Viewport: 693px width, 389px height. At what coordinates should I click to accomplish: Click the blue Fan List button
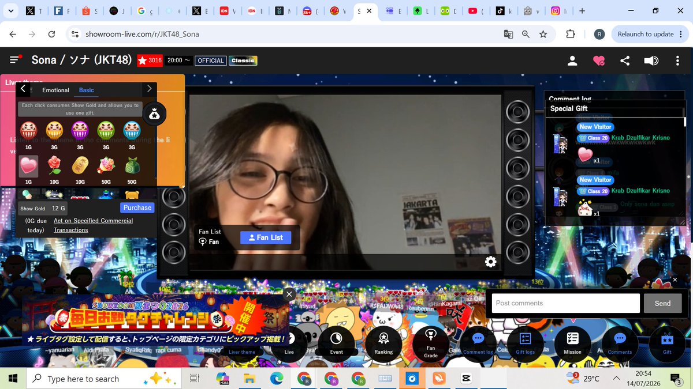(266, 237)
